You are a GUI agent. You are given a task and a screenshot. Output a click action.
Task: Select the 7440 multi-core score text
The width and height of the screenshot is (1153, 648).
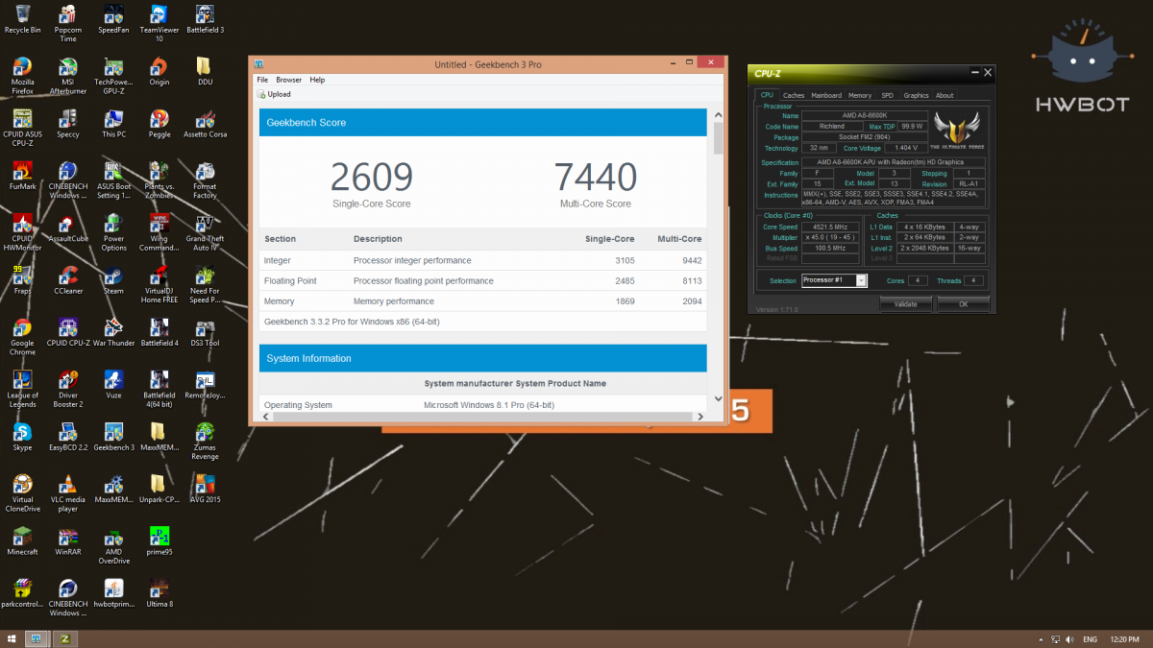click(x=596, y=178)
